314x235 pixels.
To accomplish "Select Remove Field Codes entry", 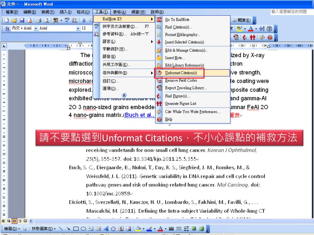I will [193, 80].
